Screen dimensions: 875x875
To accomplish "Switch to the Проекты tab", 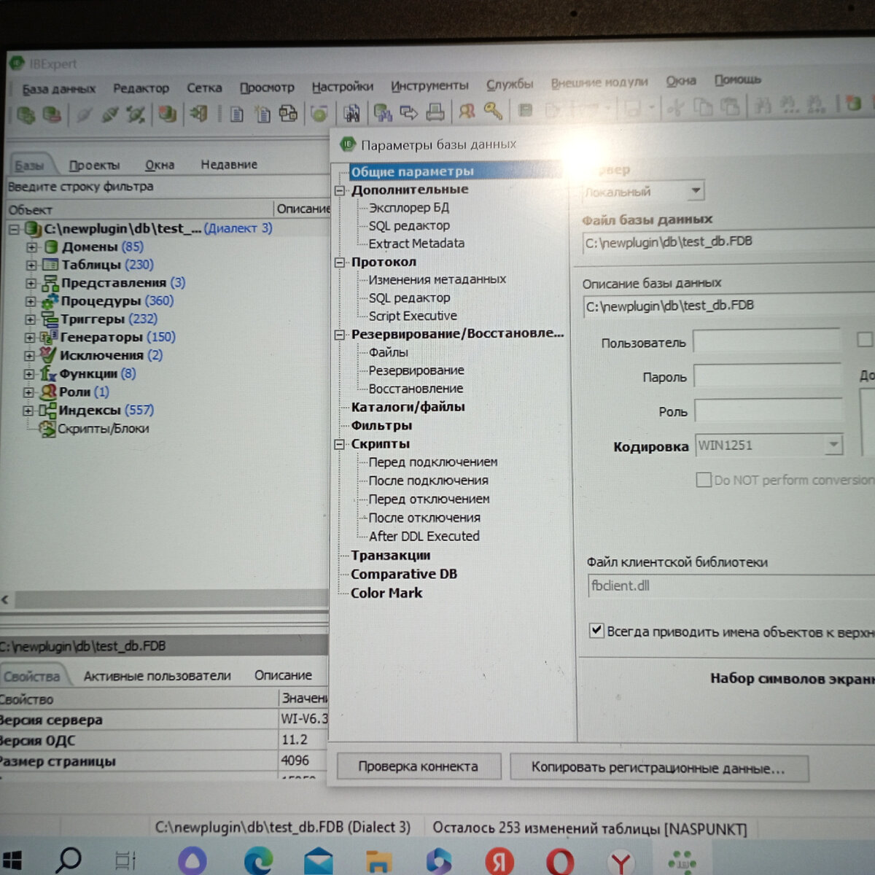I will [94, 166].
